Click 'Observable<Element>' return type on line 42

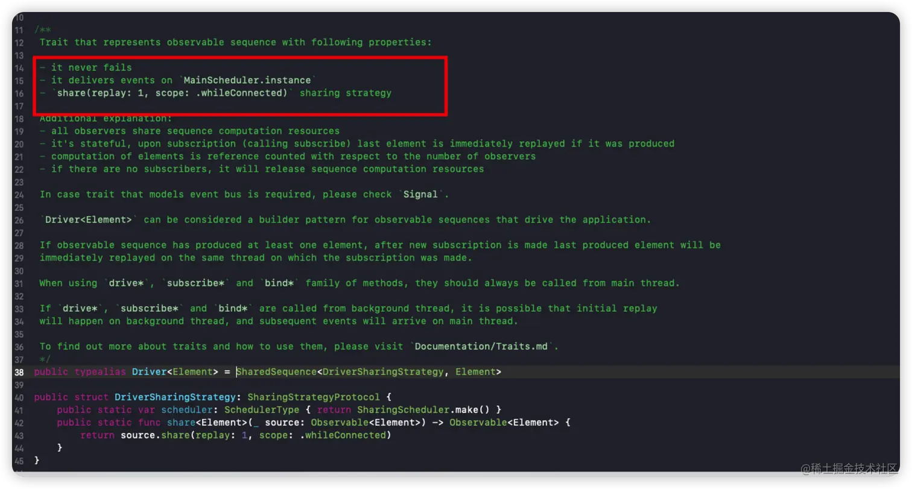coord(504,423)
